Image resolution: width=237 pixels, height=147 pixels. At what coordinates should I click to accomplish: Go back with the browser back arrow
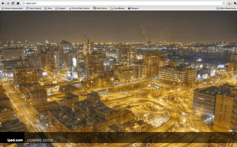(x=3, y=3)
